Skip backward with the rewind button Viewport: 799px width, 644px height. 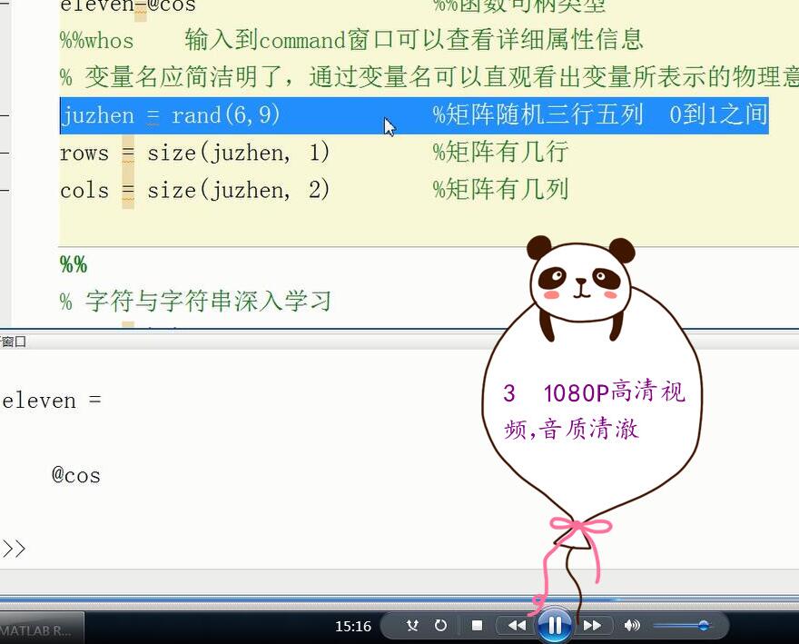(517, 625)
